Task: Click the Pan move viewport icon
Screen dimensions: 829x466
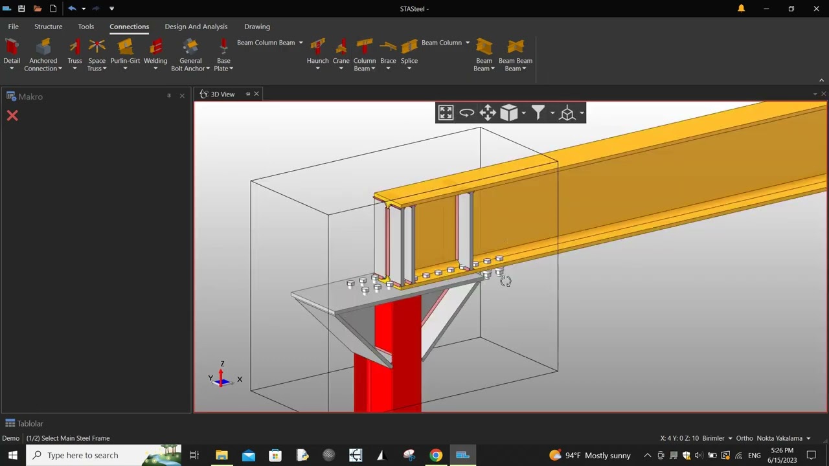Action: coord(488,113)
